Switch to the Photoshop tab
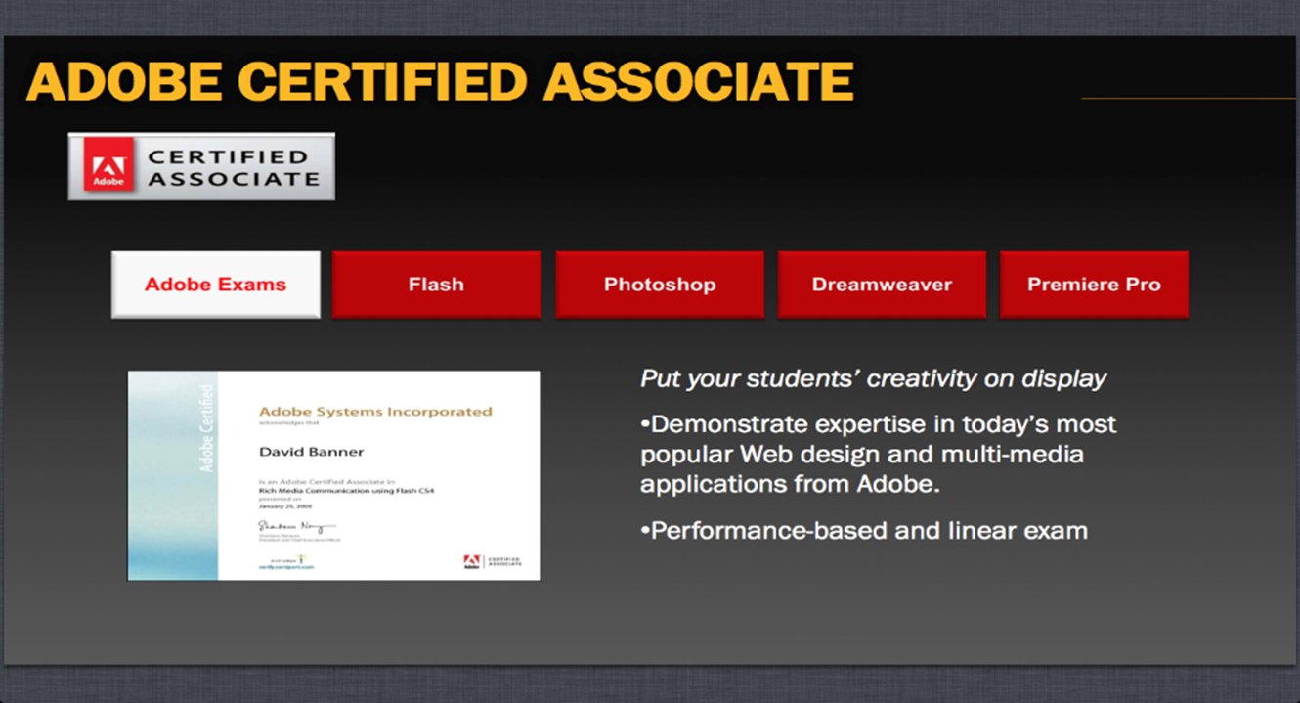 tap(660, 285)
